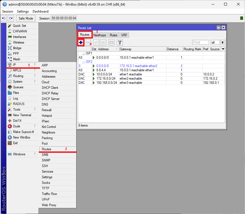Expand the Routing submenu in sidebar
Viewport: 245px width, 214px height.
pos(18,76)
